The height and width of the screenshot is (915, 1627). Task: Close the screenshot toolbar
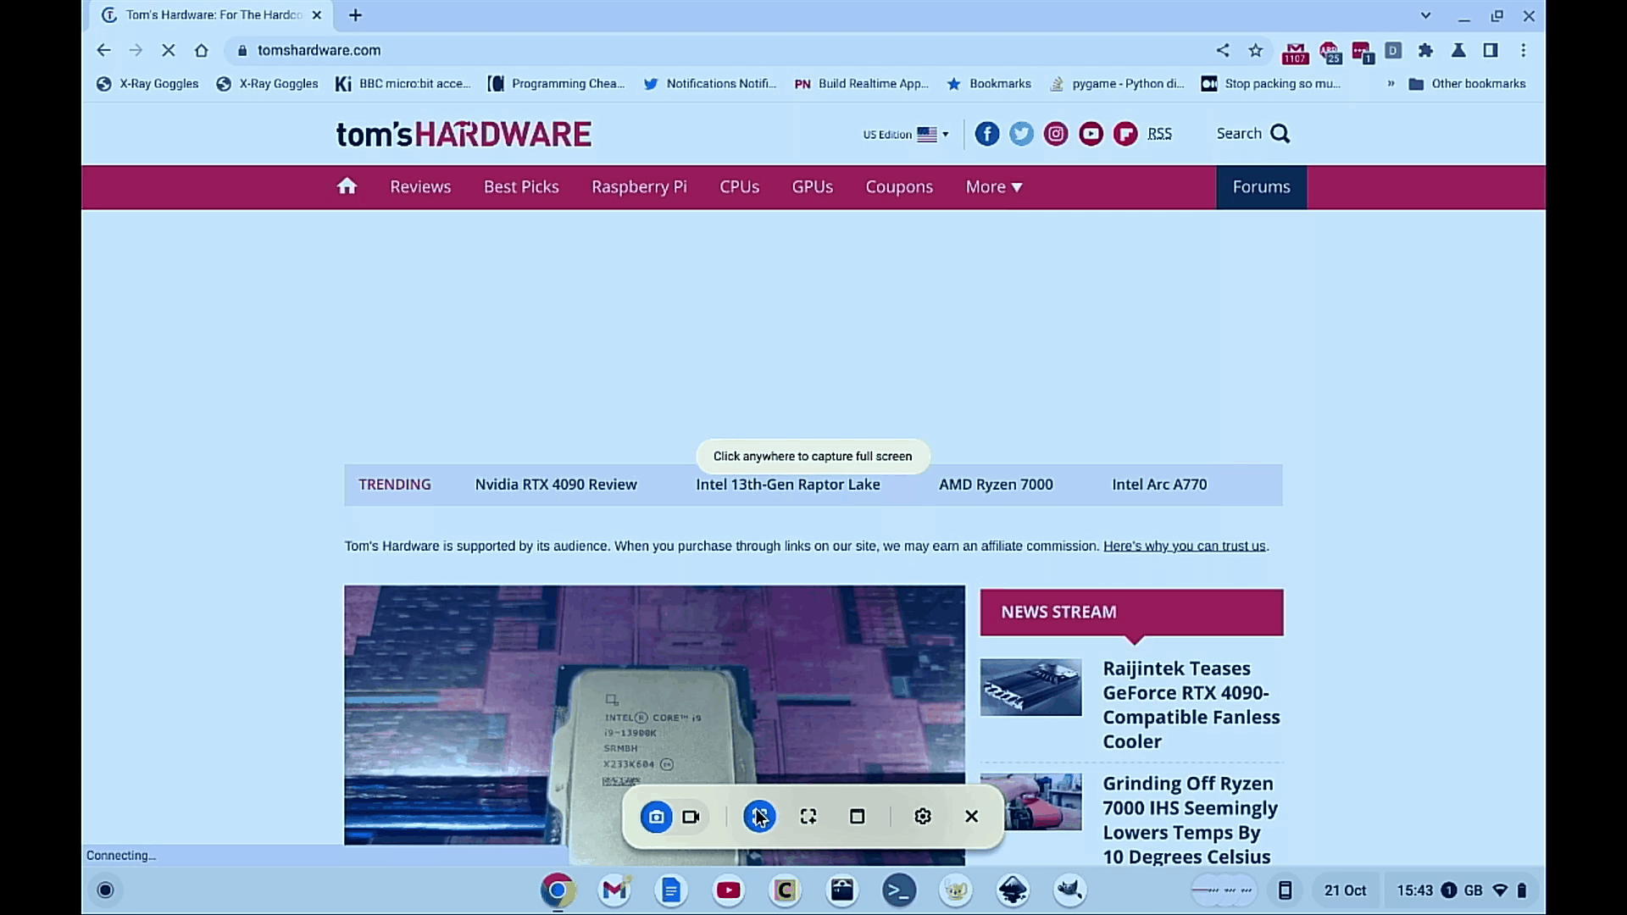pyautogui.click(x=972, y=817)
